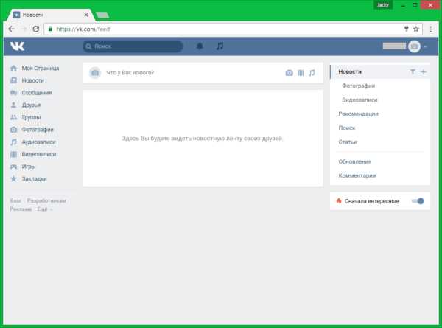Screen dimensions: 442x328
Task: Open the Реклама footer link
Action: [x=21, y=209]
